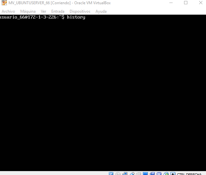The width and height of the screenshot is (206, 175).
Task: Click the recording status icon
Action: (152, 174)
